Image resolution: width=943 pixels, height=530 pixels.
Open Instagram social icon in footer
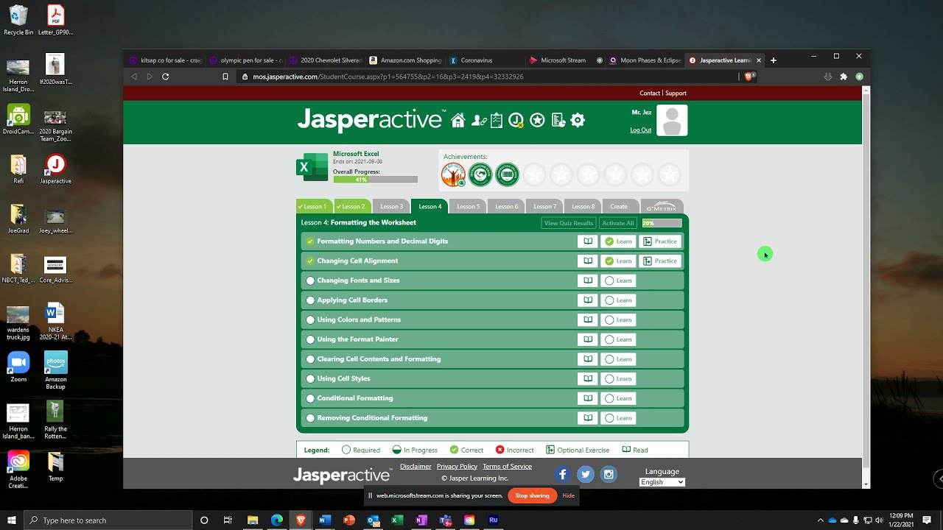tap(609, 475)
